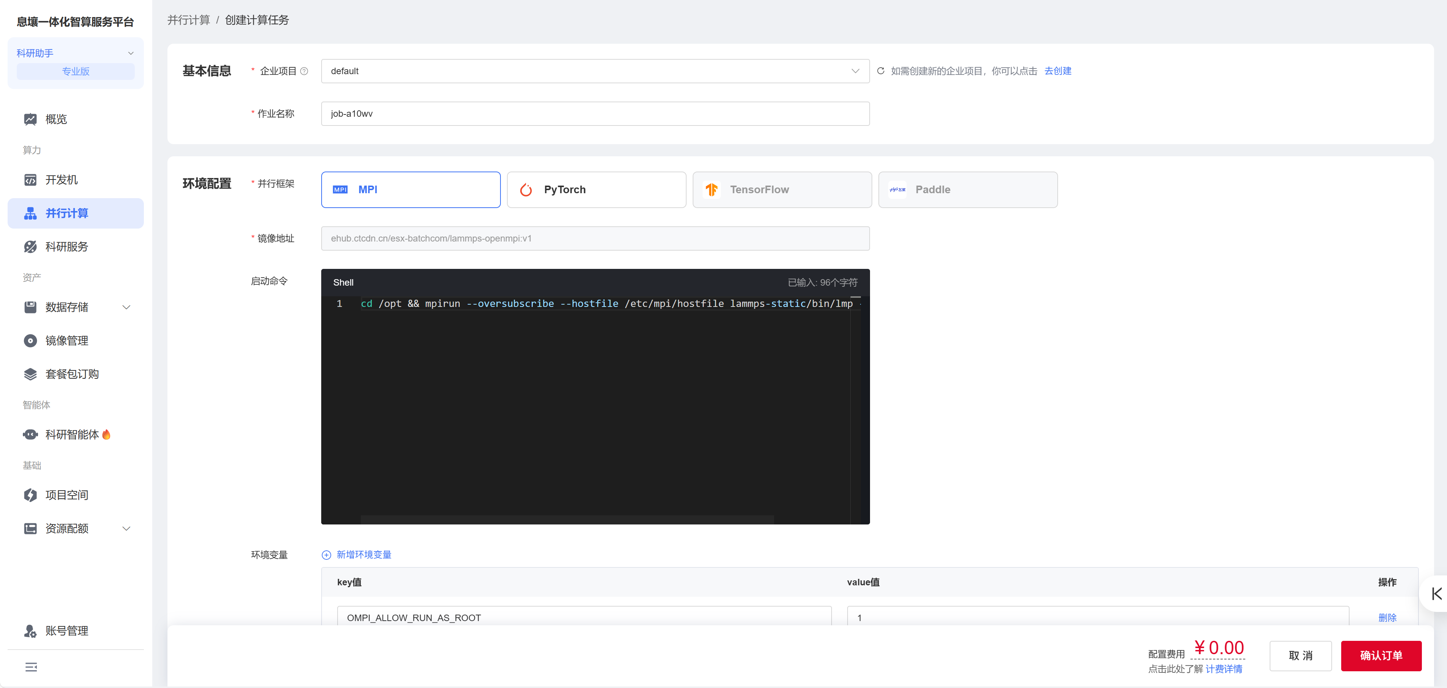Click the 镜像管理 disc icon
This screenshot has height=688, width=1447.
(30, 341)
